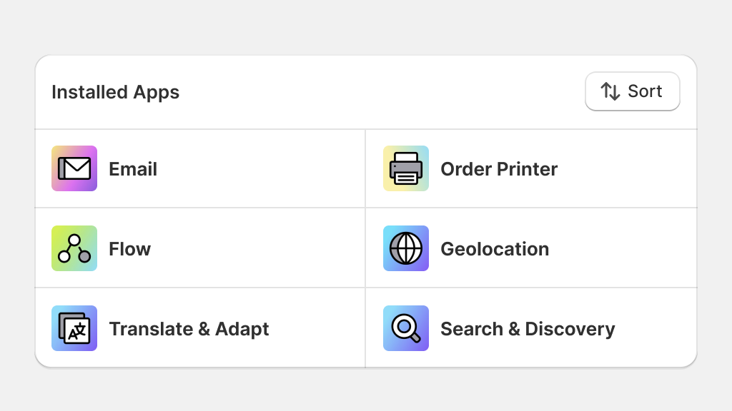Open the Search & Discovery magnifier icon
The image size is (732, 411).
(406, 328)
